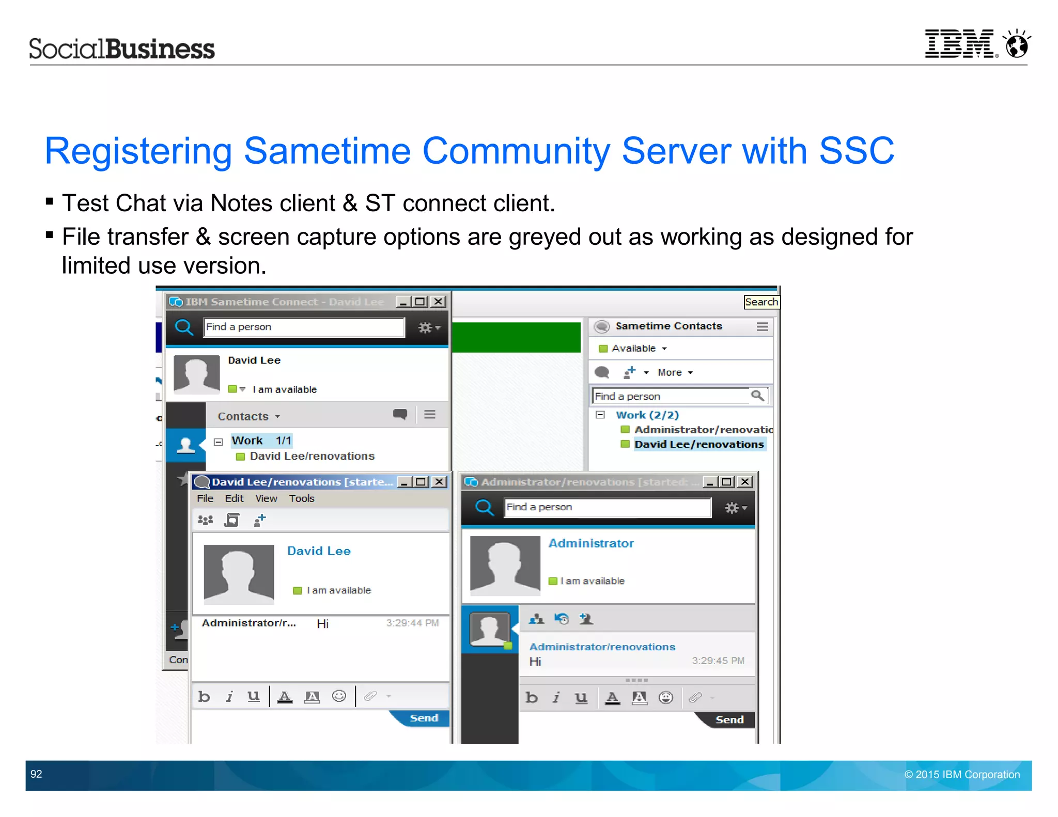
Task: Click Find a person field in Sametime Contacts
Action: pyautogui.click(x=671, y=396)
